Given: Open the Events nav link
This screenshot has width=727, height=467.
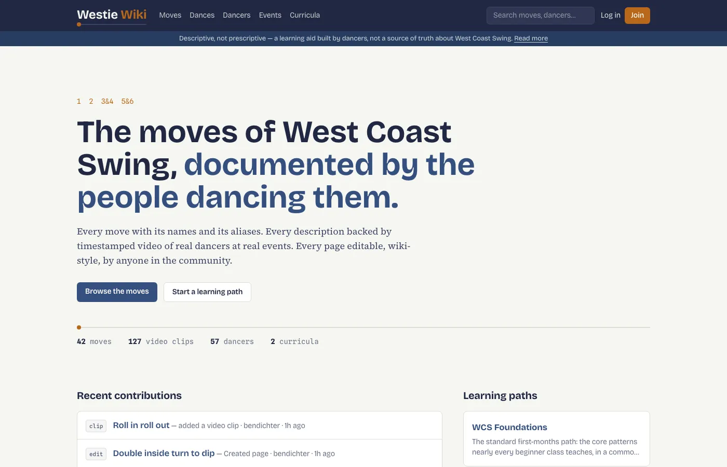Looking at the screenshot, I should pos(270,16).
